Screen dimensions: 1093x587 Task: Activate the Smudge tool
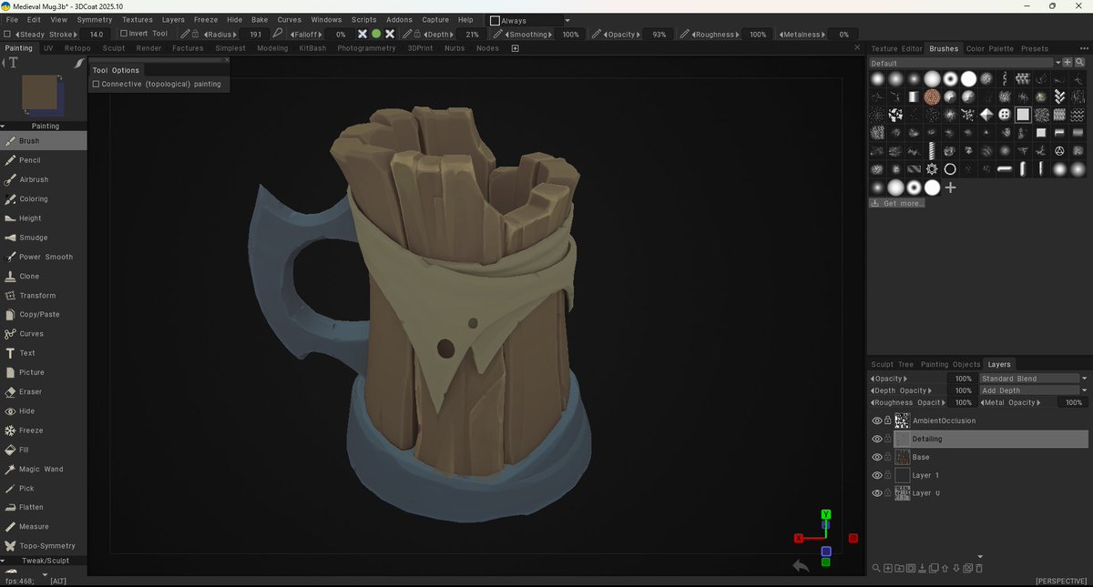click(x=32, y=237)
